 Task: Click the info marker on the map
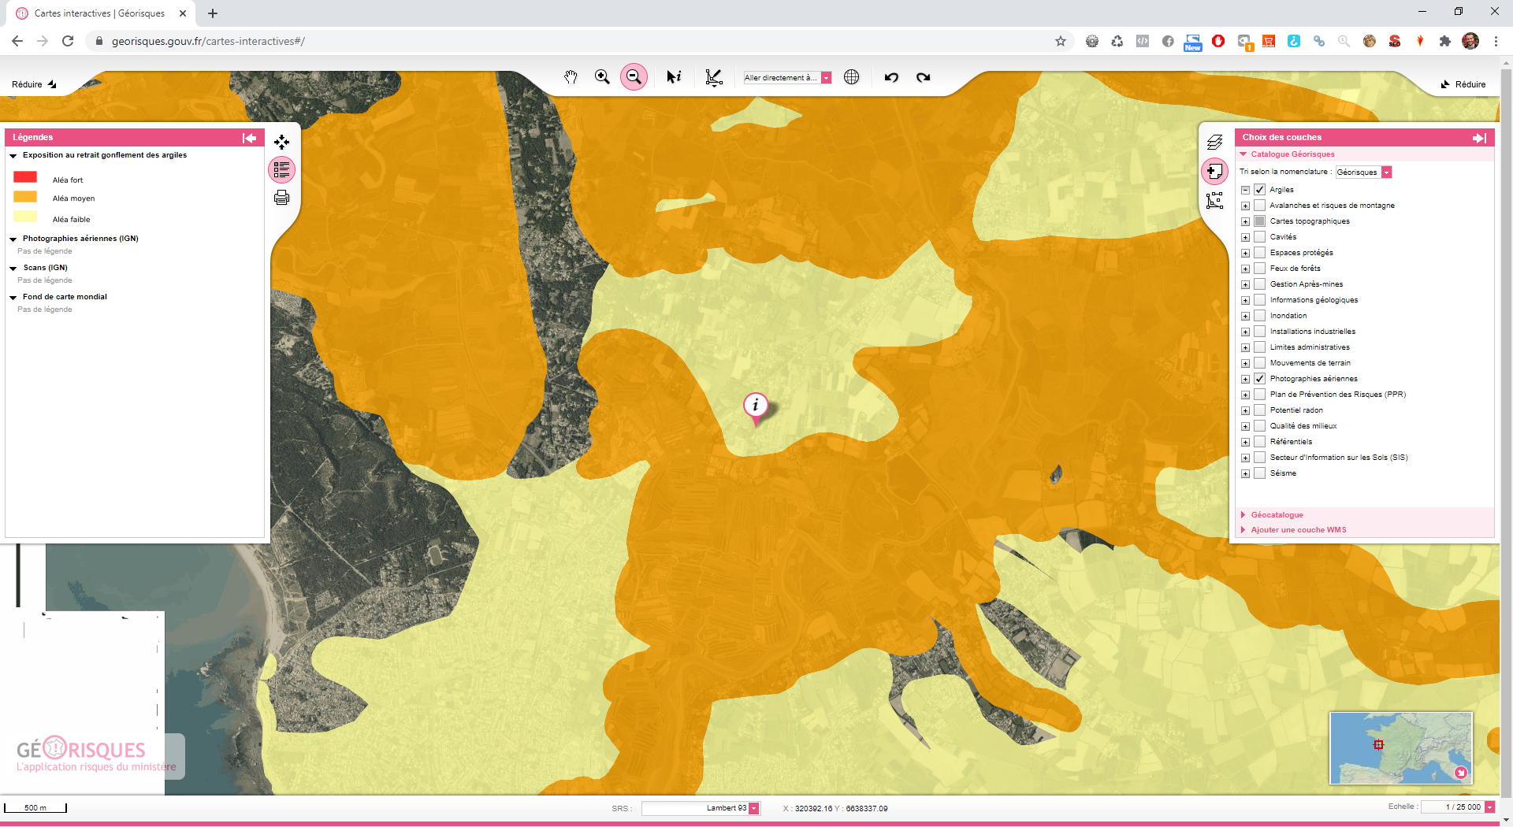(x=756, y=408)
